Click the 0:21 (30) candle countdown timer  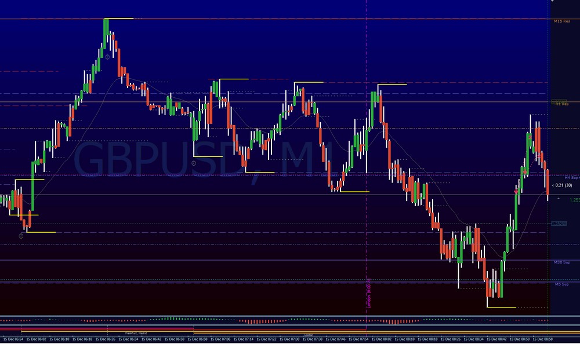pos(562,185)
